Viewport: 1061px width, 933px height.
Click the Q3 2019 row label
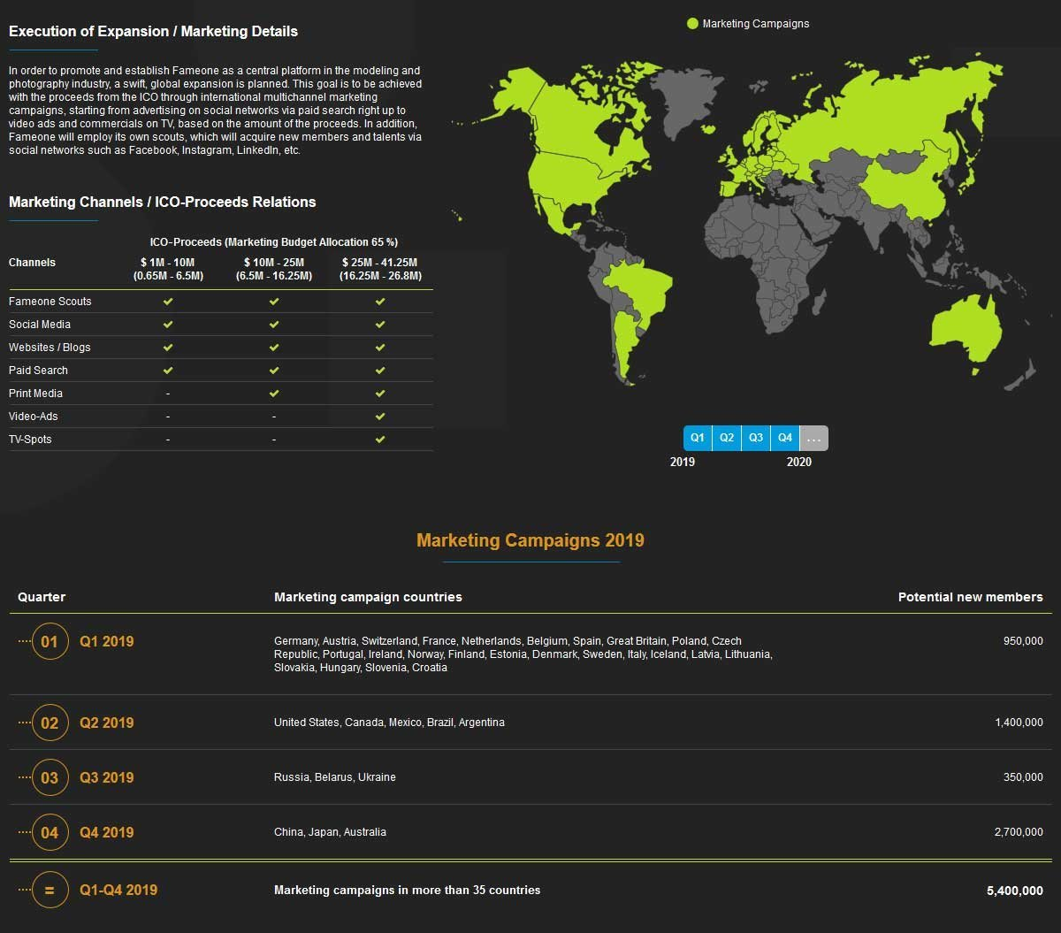107,777
